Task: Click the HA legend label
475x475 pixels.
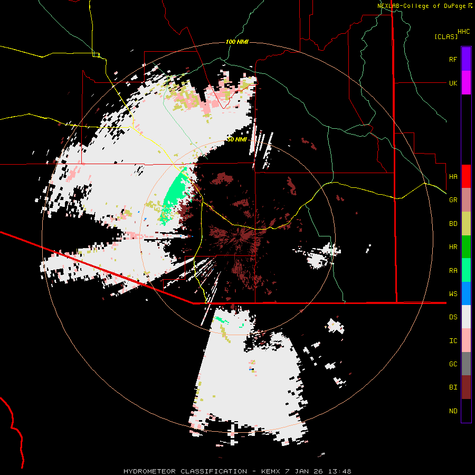Action: (x=453, y=177)
